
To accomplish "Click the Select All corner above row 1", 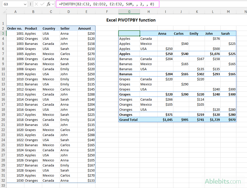I will click(x=4, y=12).
